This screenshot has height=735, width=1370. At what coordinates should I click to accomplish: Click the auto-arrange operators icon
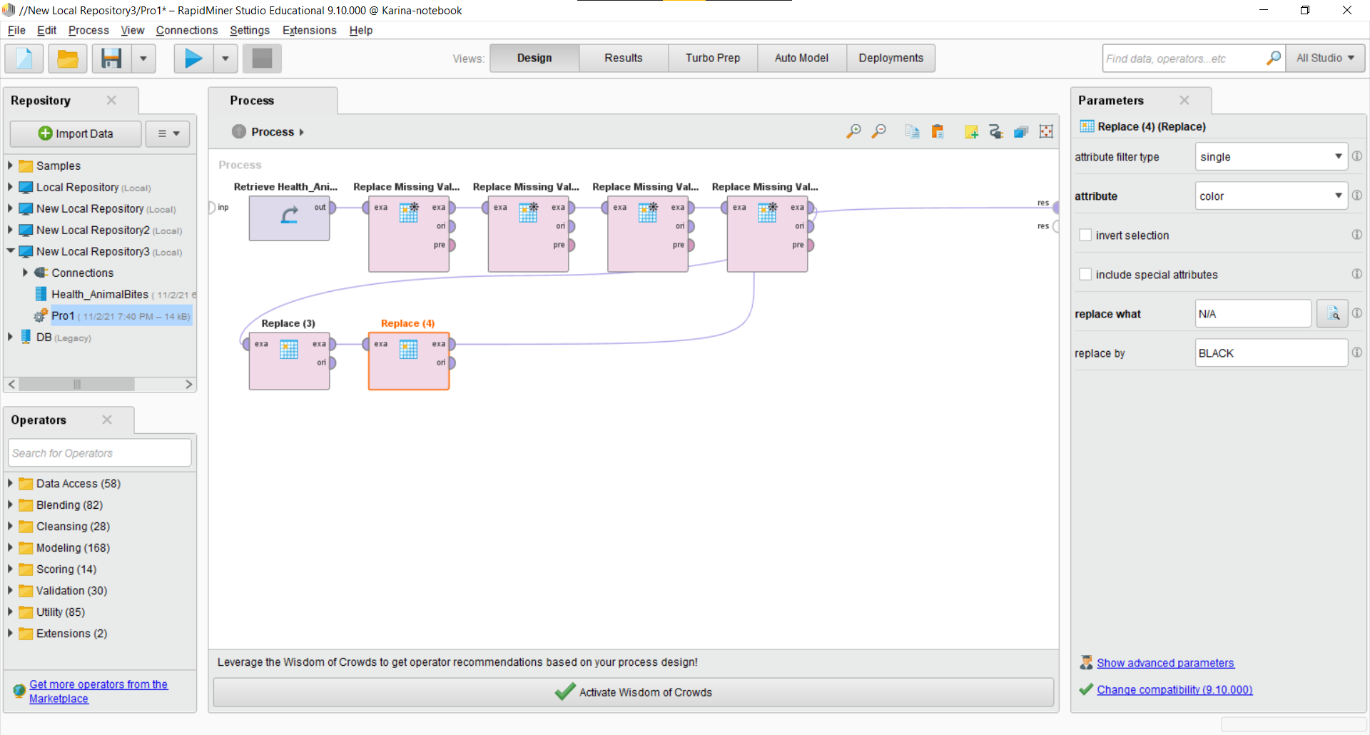(x=996, y=131)
